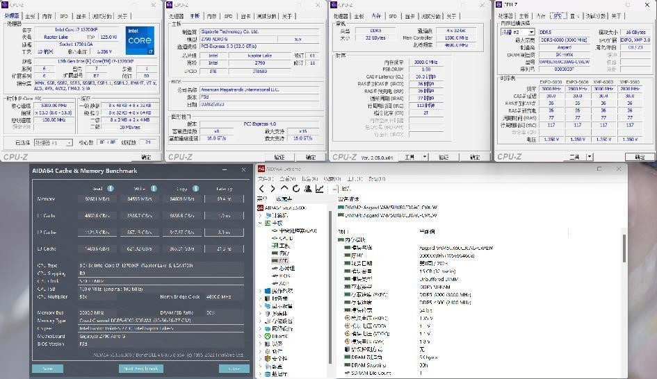
Task: Open the user icon in AIDA64 toolbar
Action: click(x=307, y=189)
